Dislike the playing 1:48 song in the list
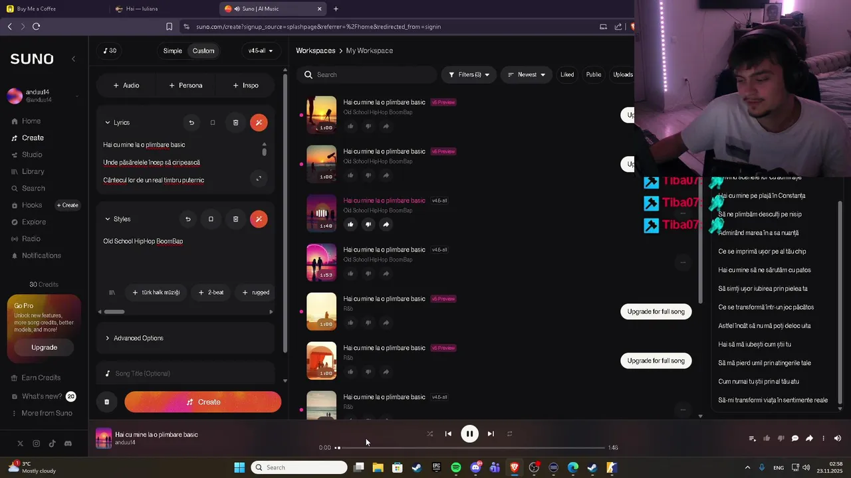This screenshot has height=478, width=851. click(x=368, y=224)
